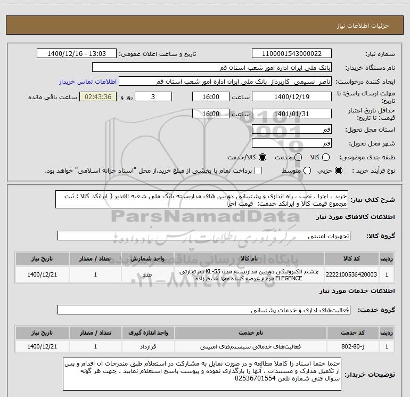410x397 pixels.
Task: Select the کالا radio button
Action: coord(326,157)
